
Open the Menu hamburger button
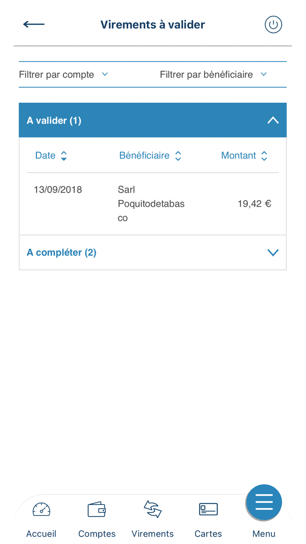tap(264, 502)
